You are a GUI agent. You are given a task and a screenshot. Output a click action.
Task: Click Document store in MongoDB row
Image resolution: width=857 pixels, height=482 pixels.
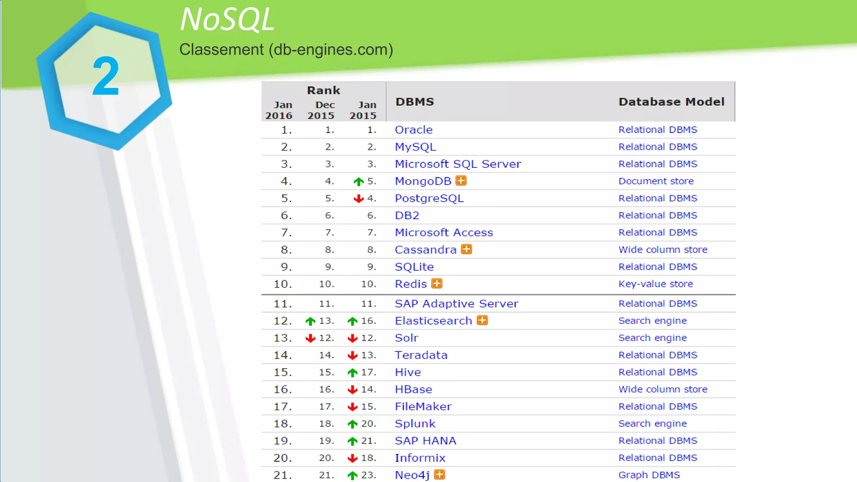pos(656,181)
